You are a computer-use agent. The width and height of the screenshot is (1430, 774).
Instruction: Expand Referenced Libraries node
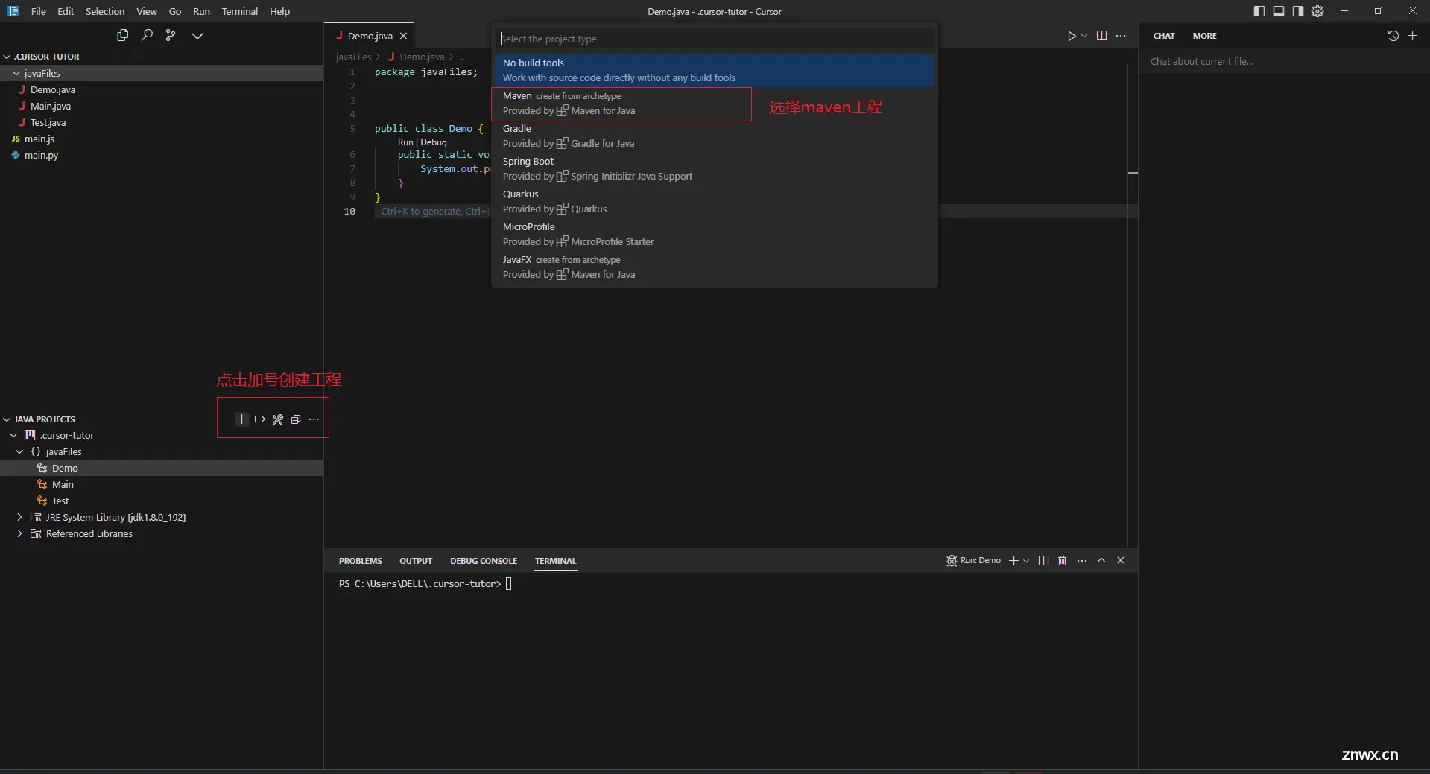20,534
